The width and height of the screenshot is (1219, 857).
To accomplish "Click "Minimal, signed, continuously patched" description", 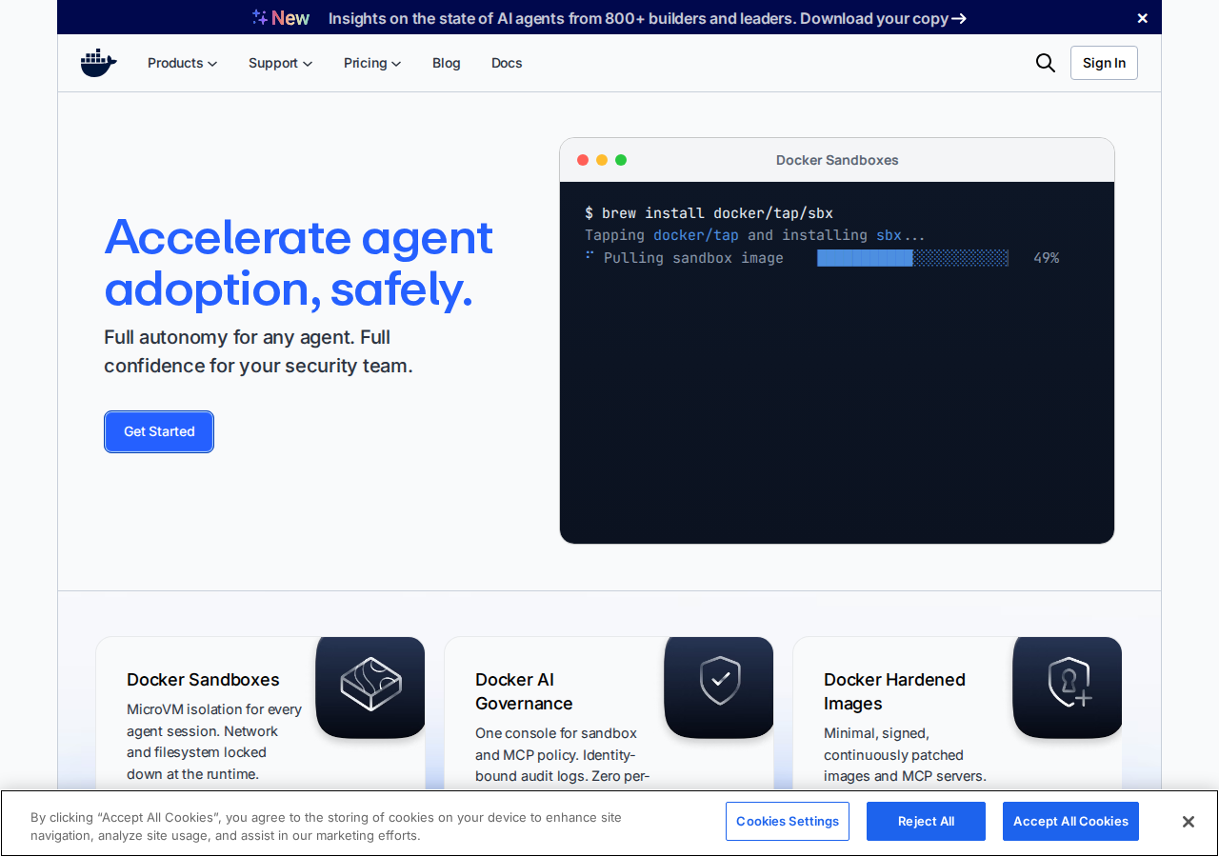I will pos(905,755).
